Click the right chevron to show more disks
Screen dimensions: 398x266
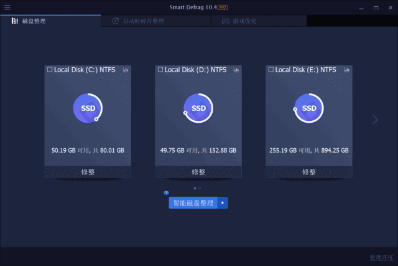pyautogui.click(x=375, y=120)
